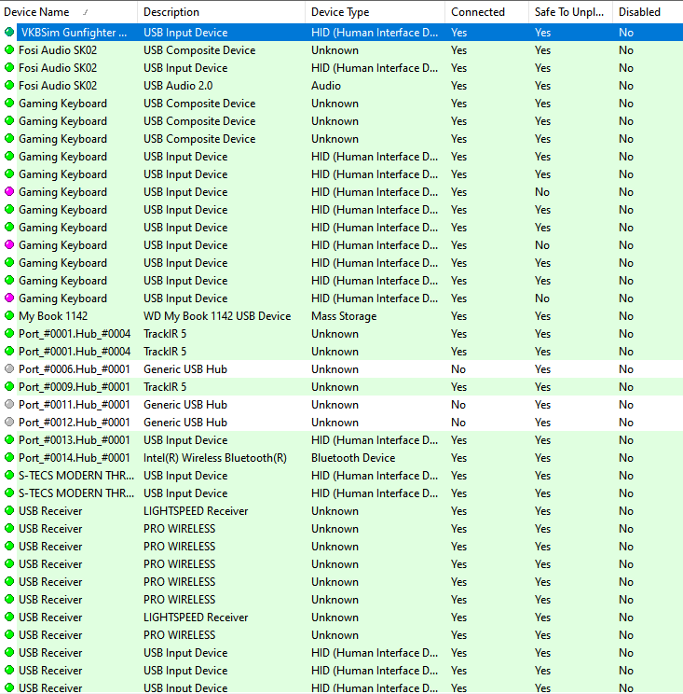
Task: Sort by the Safe To Unpl... column header
Action: (x=570, y=12)
